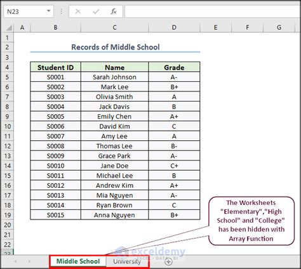
Task: Click the Select All corner triangle
Action: (x=8, y=27)
